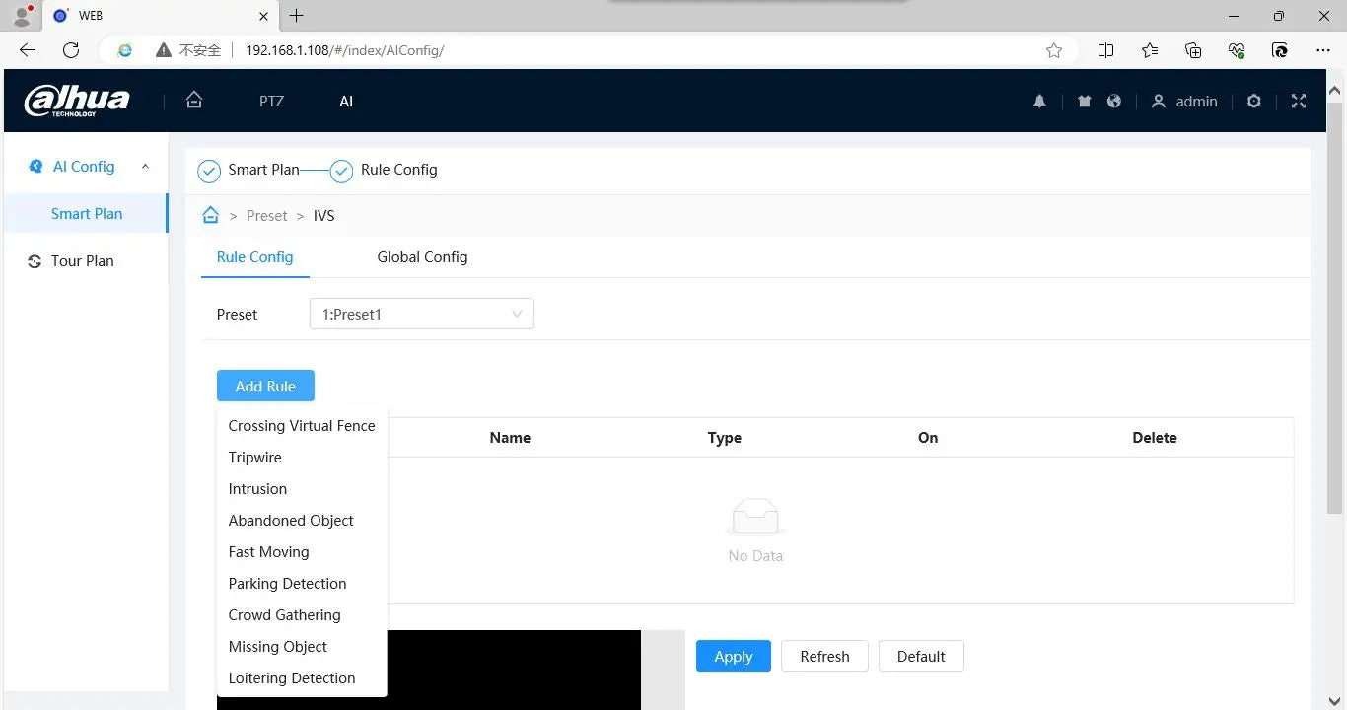Screen dimensions: 1347x710
Task: Switch to the Global Config tab
Action: 422,257
